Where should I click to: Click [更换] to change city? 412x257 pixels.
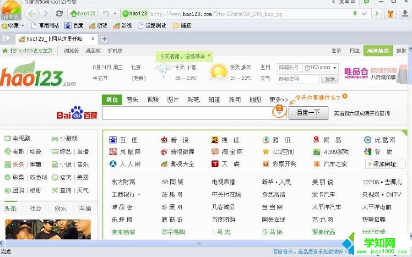click(138, 78)
